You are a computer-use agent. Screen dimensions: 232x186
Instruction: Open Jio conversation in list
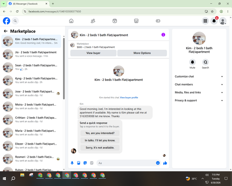click(31, 54)
